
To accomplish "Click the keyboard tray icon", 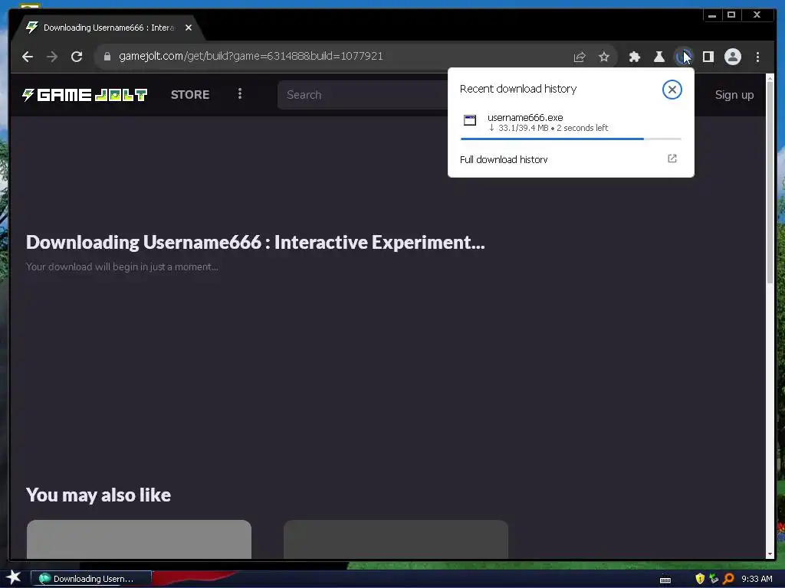I will click(x=665, y=580).
